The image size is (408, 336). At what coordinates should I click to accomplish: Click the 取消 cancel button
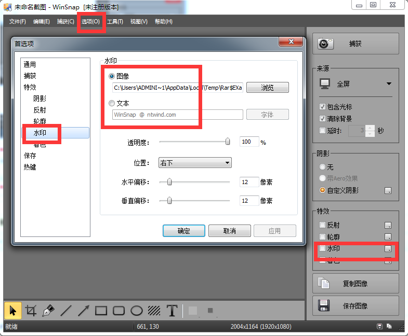click(x=230, y=231)
